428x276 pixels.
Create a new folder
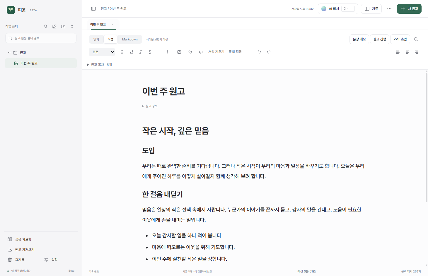coord(63,26)
